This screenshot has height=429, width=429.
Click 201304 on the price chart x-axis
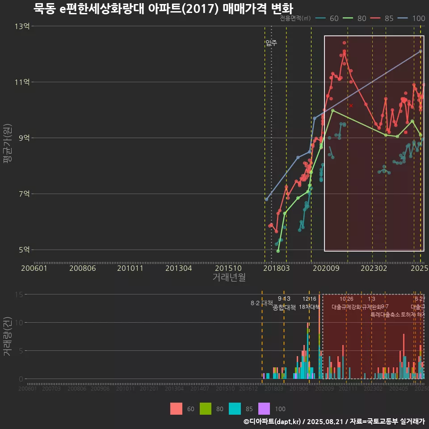179,268
